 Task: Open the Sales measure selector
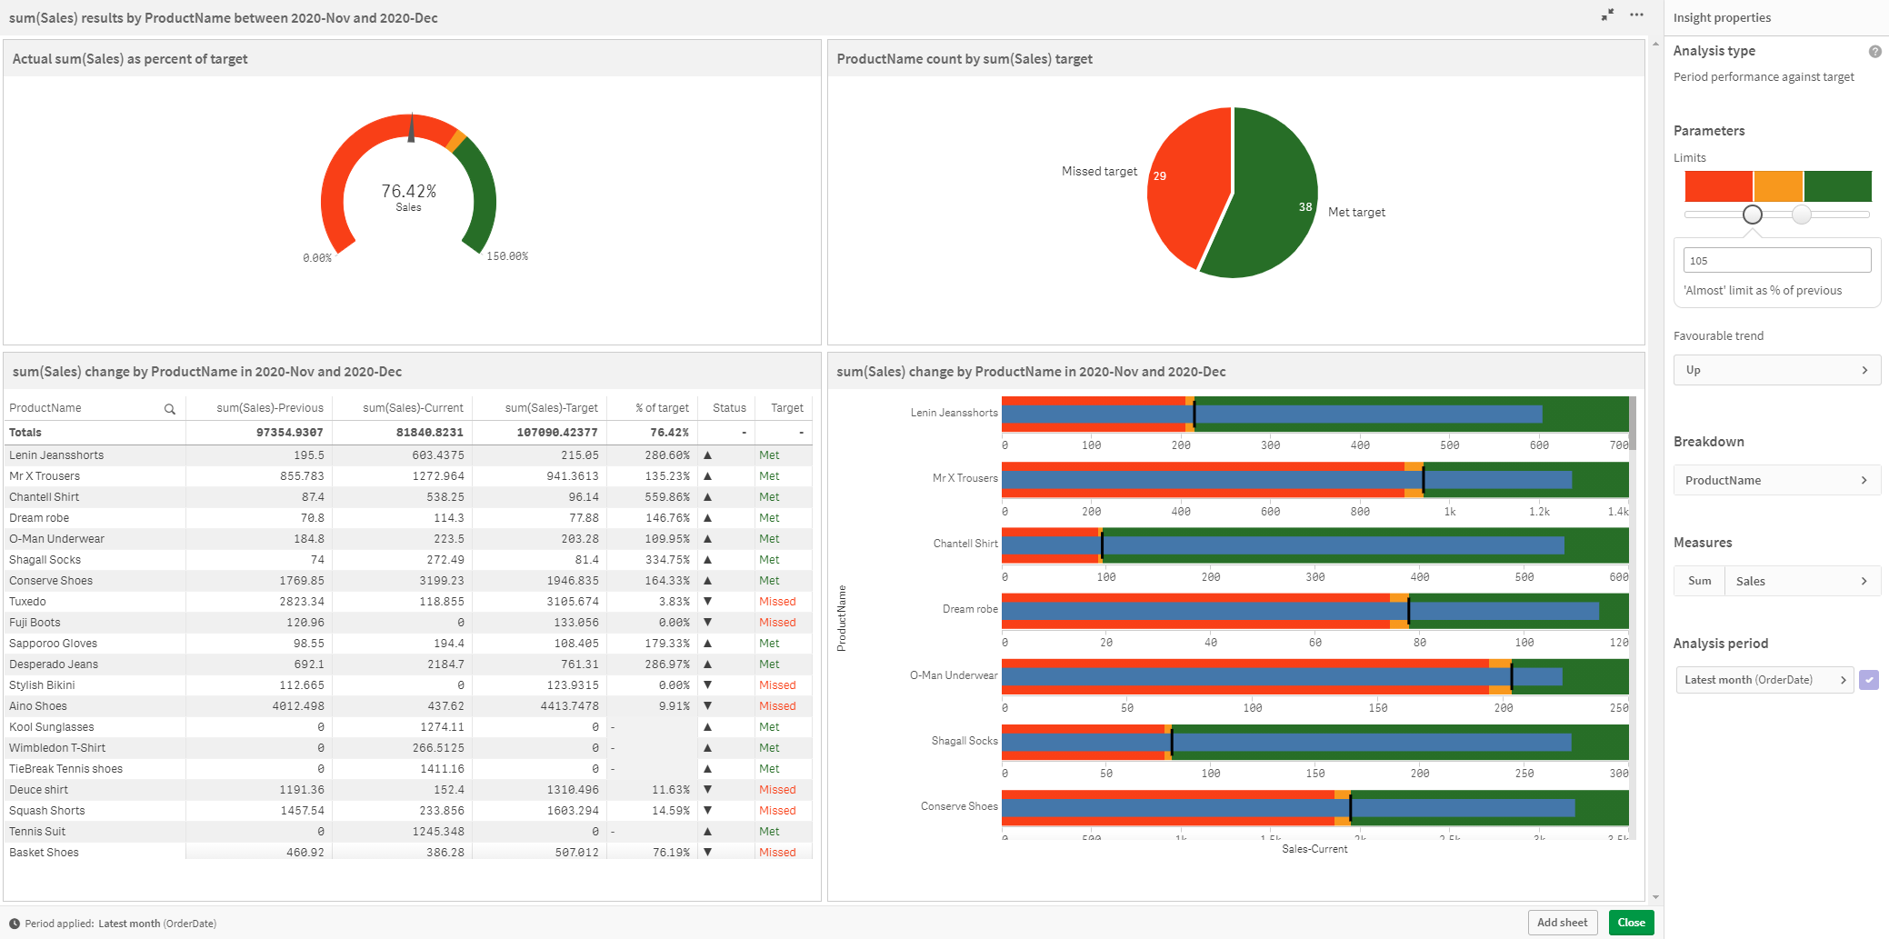pos(1802,581)
